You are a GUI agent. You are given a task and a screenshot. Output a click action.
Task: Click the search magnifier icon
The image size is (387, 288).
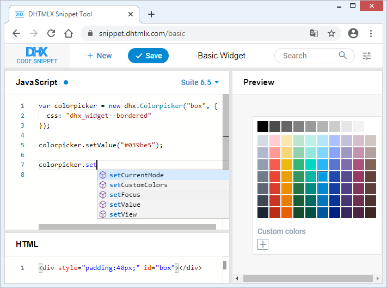[x=342, y=55]
